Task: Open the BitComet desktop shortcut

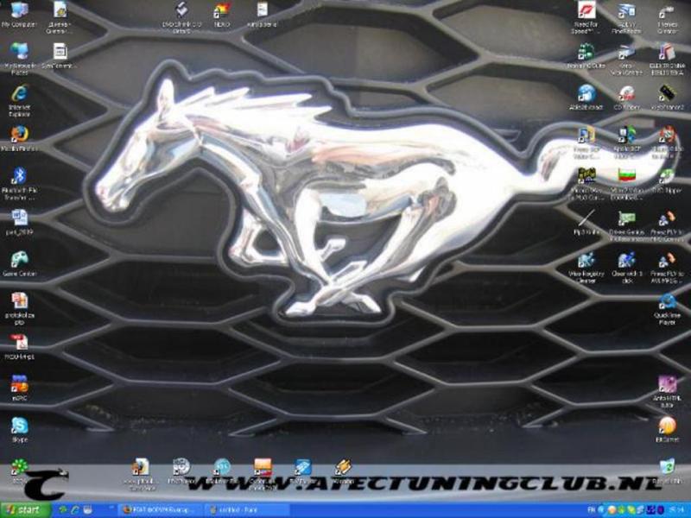Action: 667,426
